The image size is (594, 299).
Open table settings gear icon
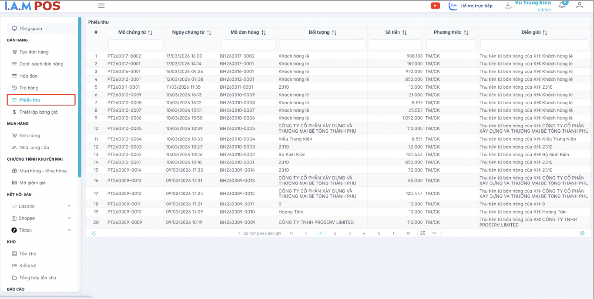click(x=582, y=233)
